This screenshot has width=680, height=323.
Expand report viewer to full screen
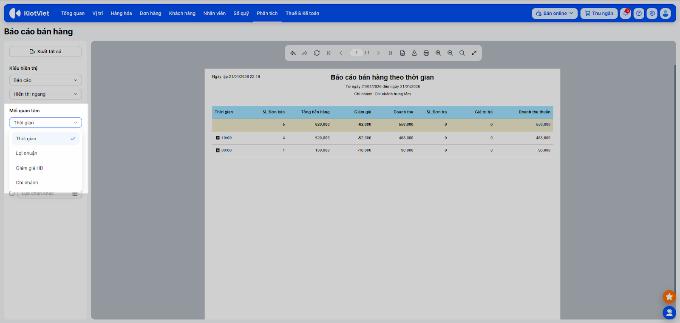pyautogui.click(x=474, y=53)
